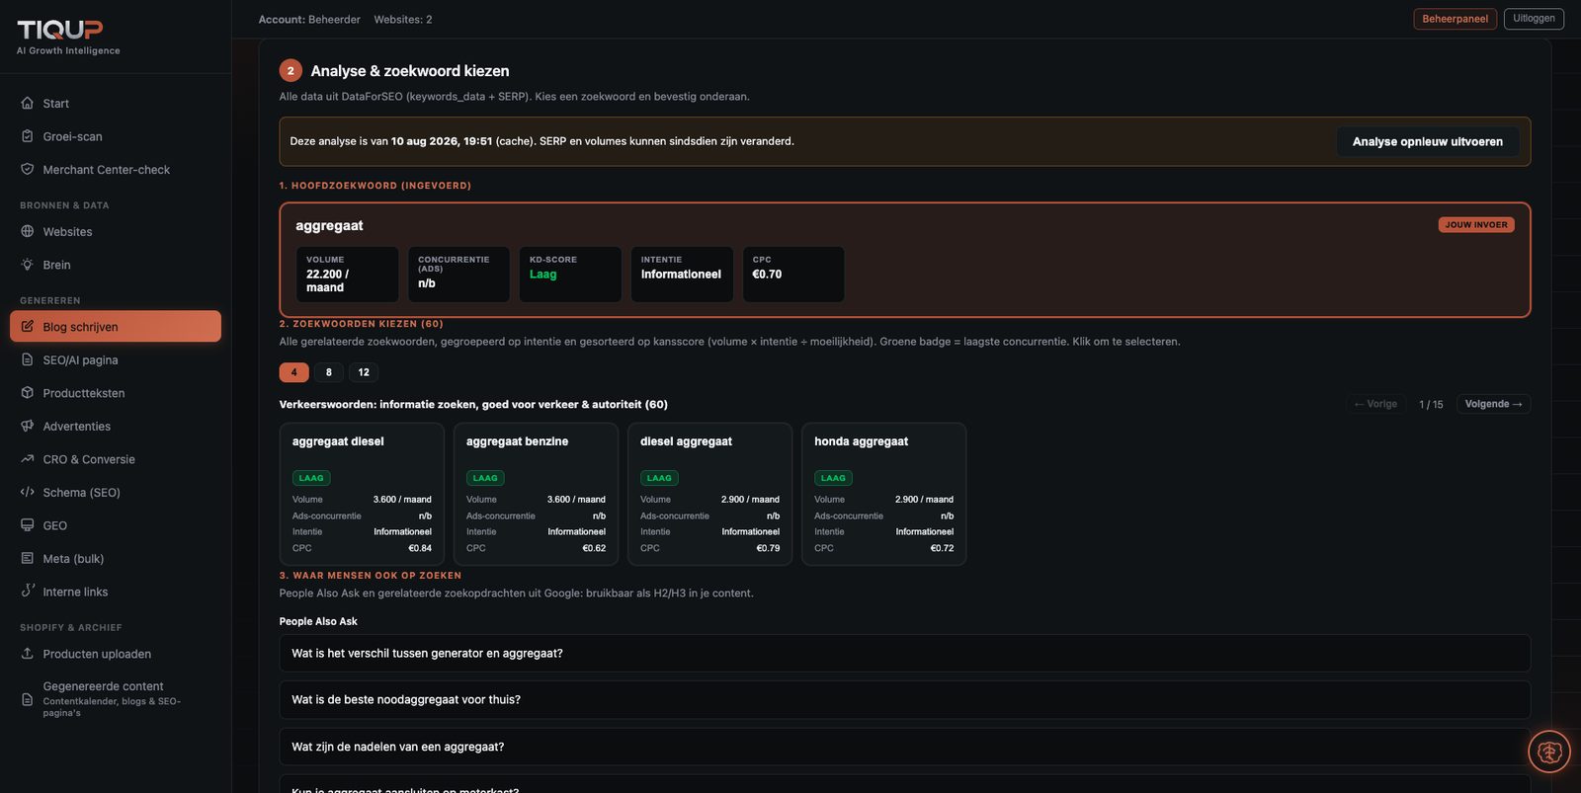The image size is (1581, 793).
Task: Open Start in the sidebar
Action: pyautogui.click(x=116, y=104)
